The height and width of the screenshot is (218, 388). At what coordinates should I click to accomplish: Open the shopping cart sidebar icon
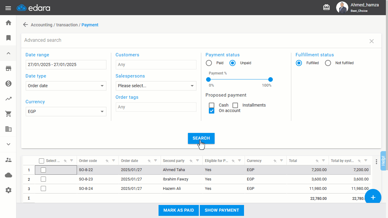click(8, 114)
